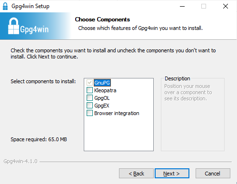Click the 'Position your mouse' description text
Image resolution: width=237 pixels, height=184 pixels.
[188, 92]
